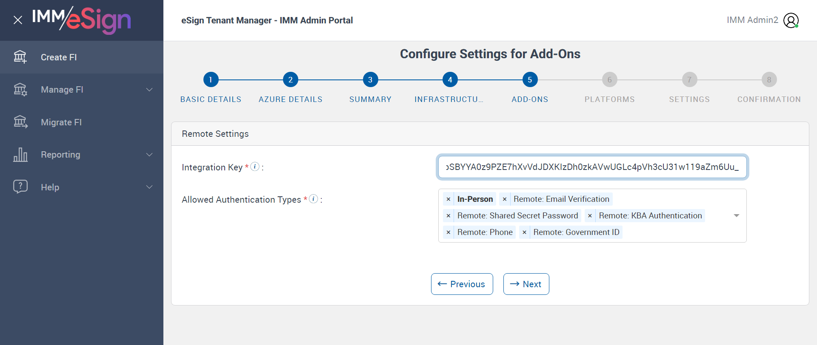Expand the Manage FI submenu chevron

[x=149, y=90]
